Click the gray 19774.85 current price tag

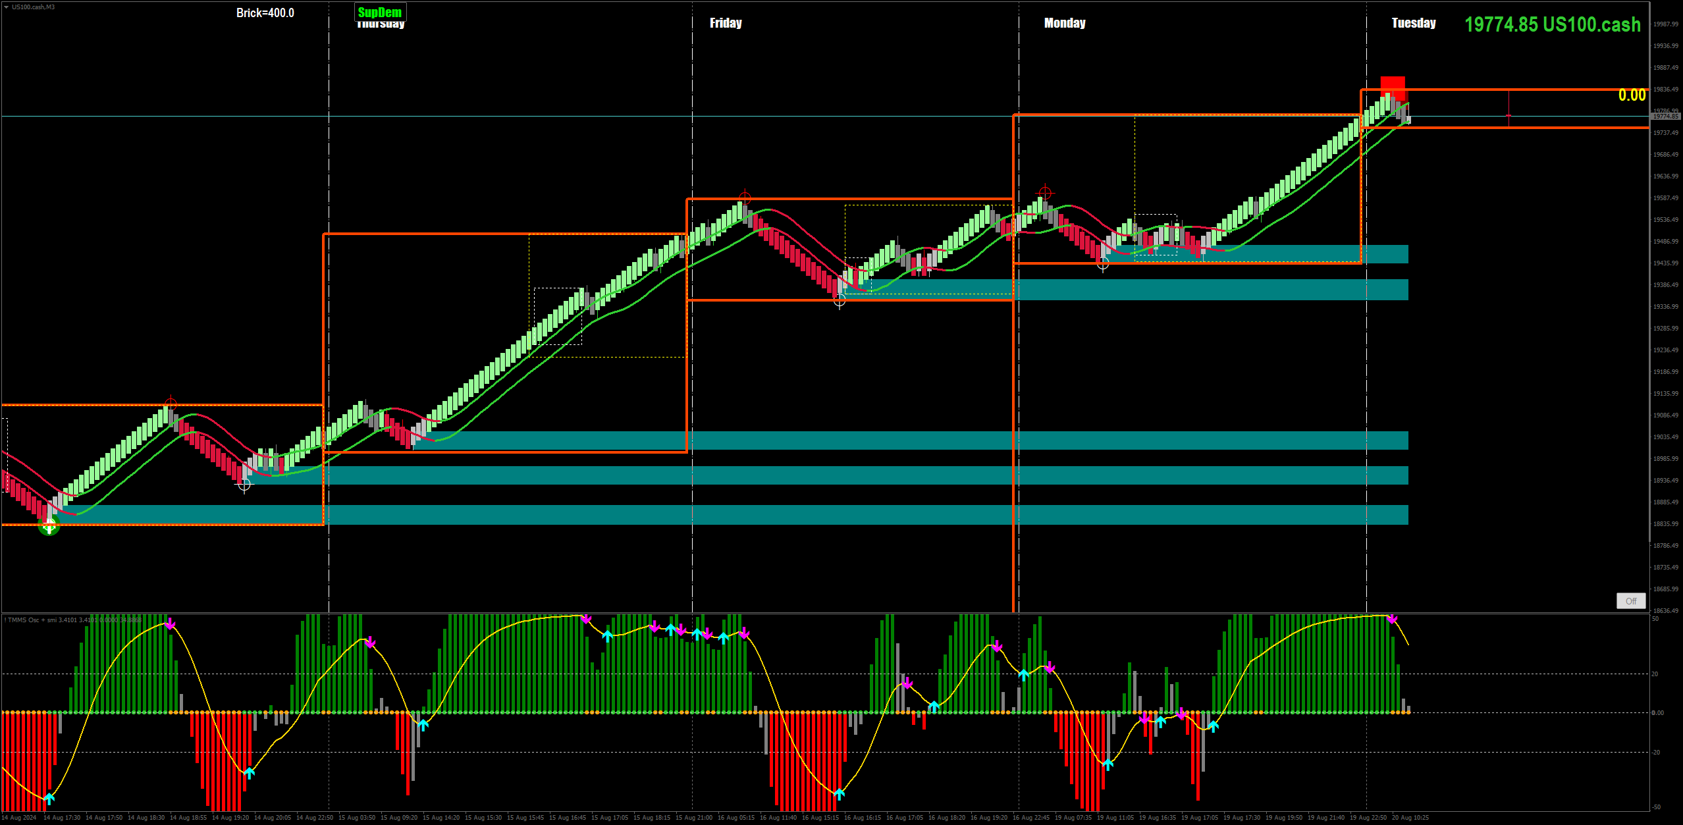point(1666,116)
